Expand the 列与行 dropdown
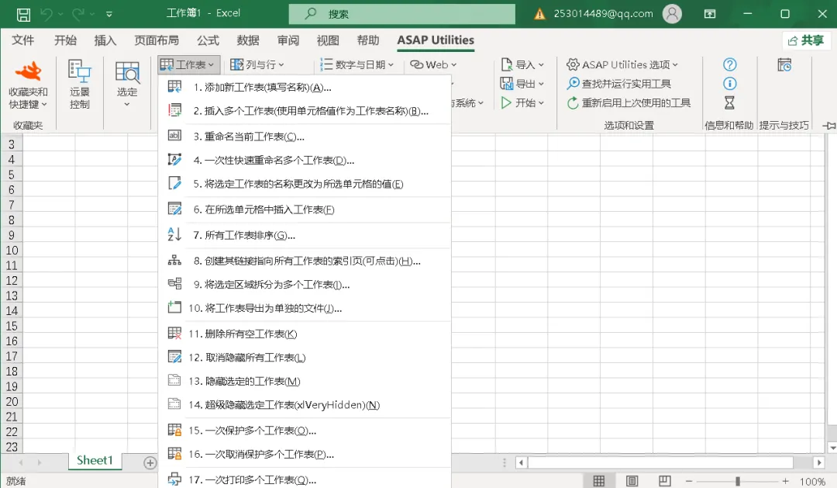Viewport: 837px width, 488px height. pyautogui.click(x=257, y=64)
